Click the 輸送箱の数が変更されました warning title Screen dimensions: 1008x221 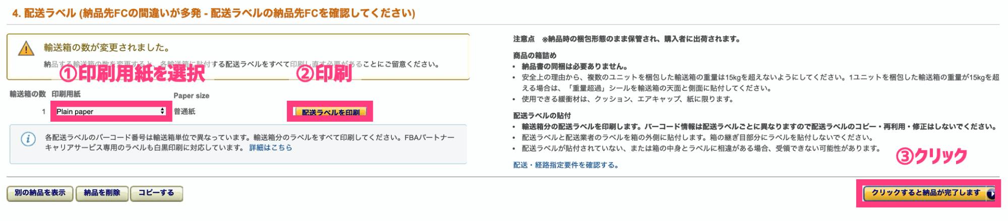pos(106,48)
